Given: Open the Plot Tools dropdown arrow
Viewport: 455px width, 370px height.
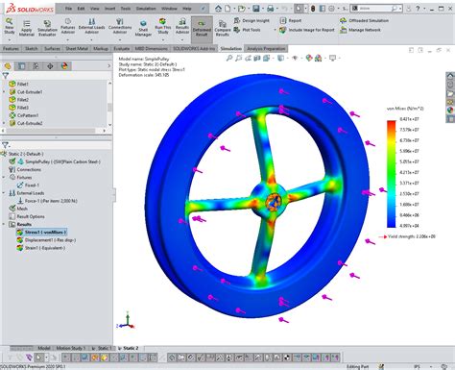Looking at the screenshot, I should pos(275,30).
